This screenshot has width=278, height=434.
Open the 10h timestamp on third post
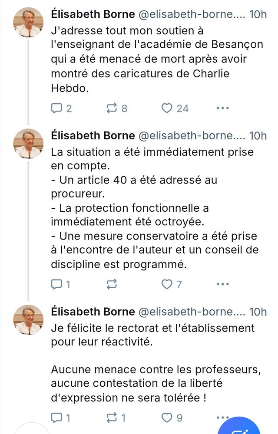pos(258,312)
